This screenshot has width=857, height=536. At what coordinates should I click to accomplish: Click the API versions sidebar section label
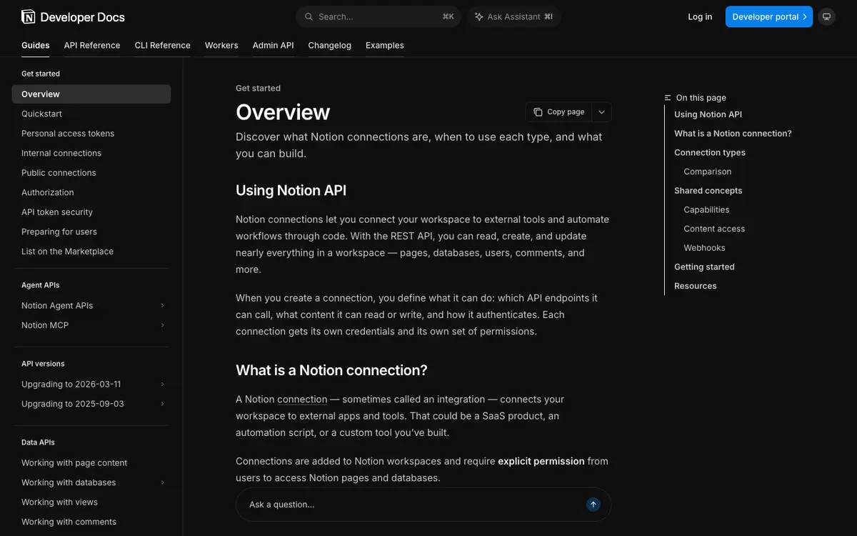pyautogui.click(x=43, y=364)
